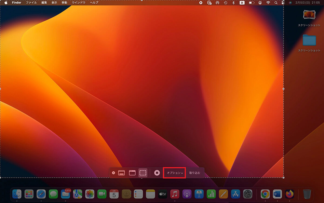Open the Apple menu
The width and height of the screenshot is (324, 203).
click(x=6, y=3)
